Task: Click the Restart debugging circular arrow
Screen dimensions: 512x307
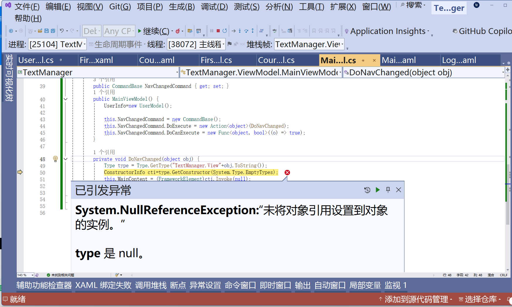Action: point(225,31)
